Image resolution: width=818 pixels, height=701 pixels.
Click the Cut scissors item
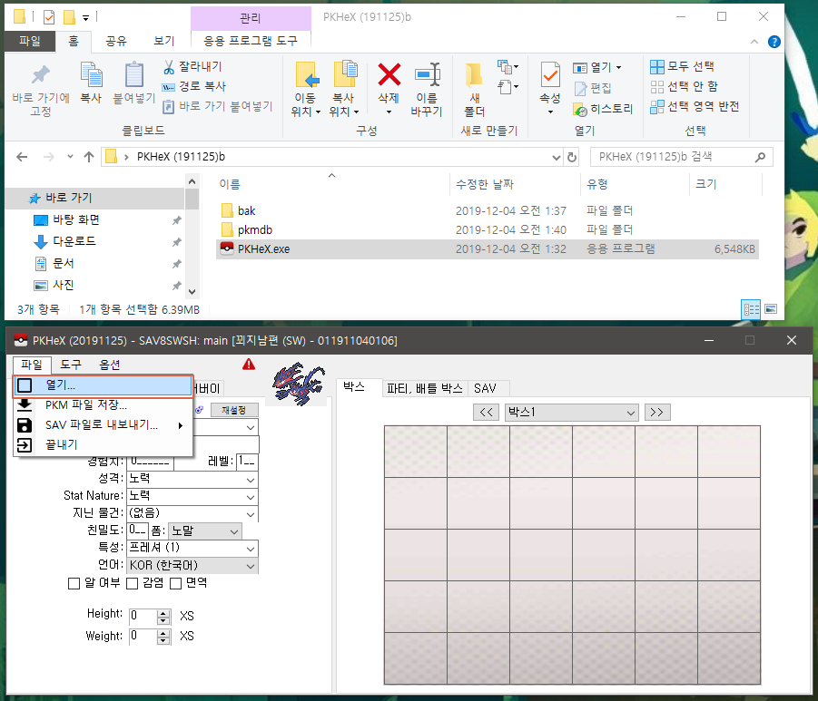coord(192,67)
